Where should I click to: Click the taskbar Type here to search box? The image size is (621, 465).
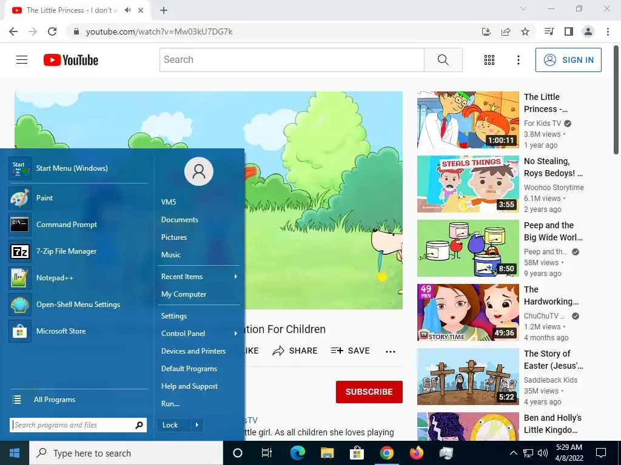[x=126, y=453]
